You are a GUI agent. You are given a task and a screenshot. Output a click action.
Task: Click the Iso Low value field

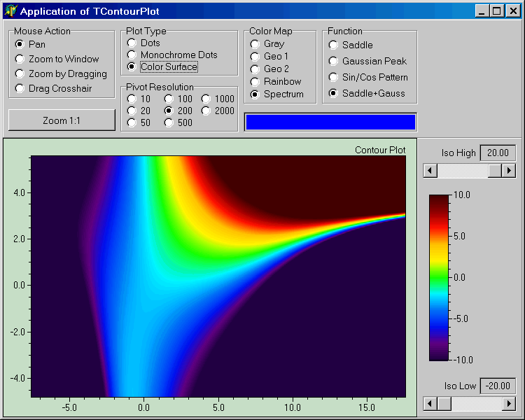[x=498, y=386]
